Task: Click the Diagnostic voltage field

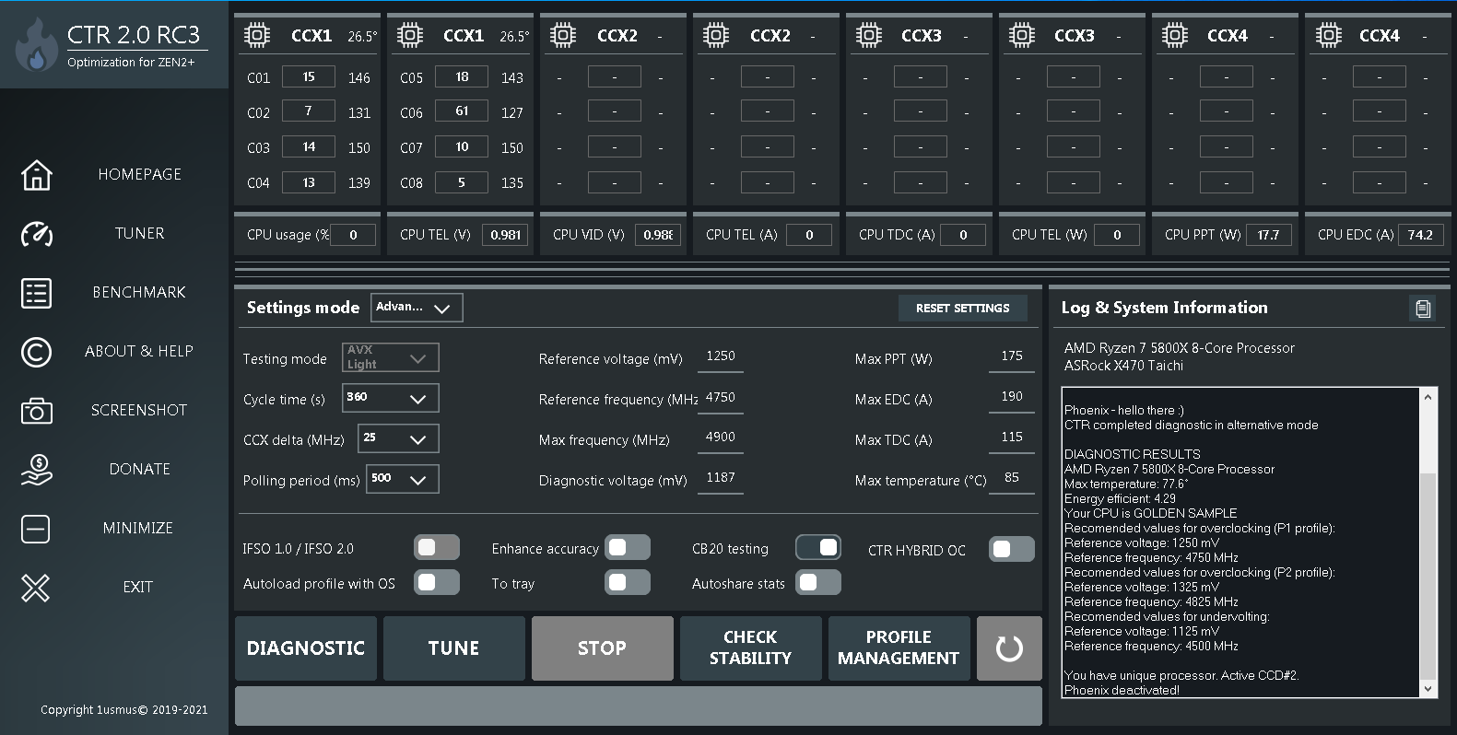Action: 721,479
